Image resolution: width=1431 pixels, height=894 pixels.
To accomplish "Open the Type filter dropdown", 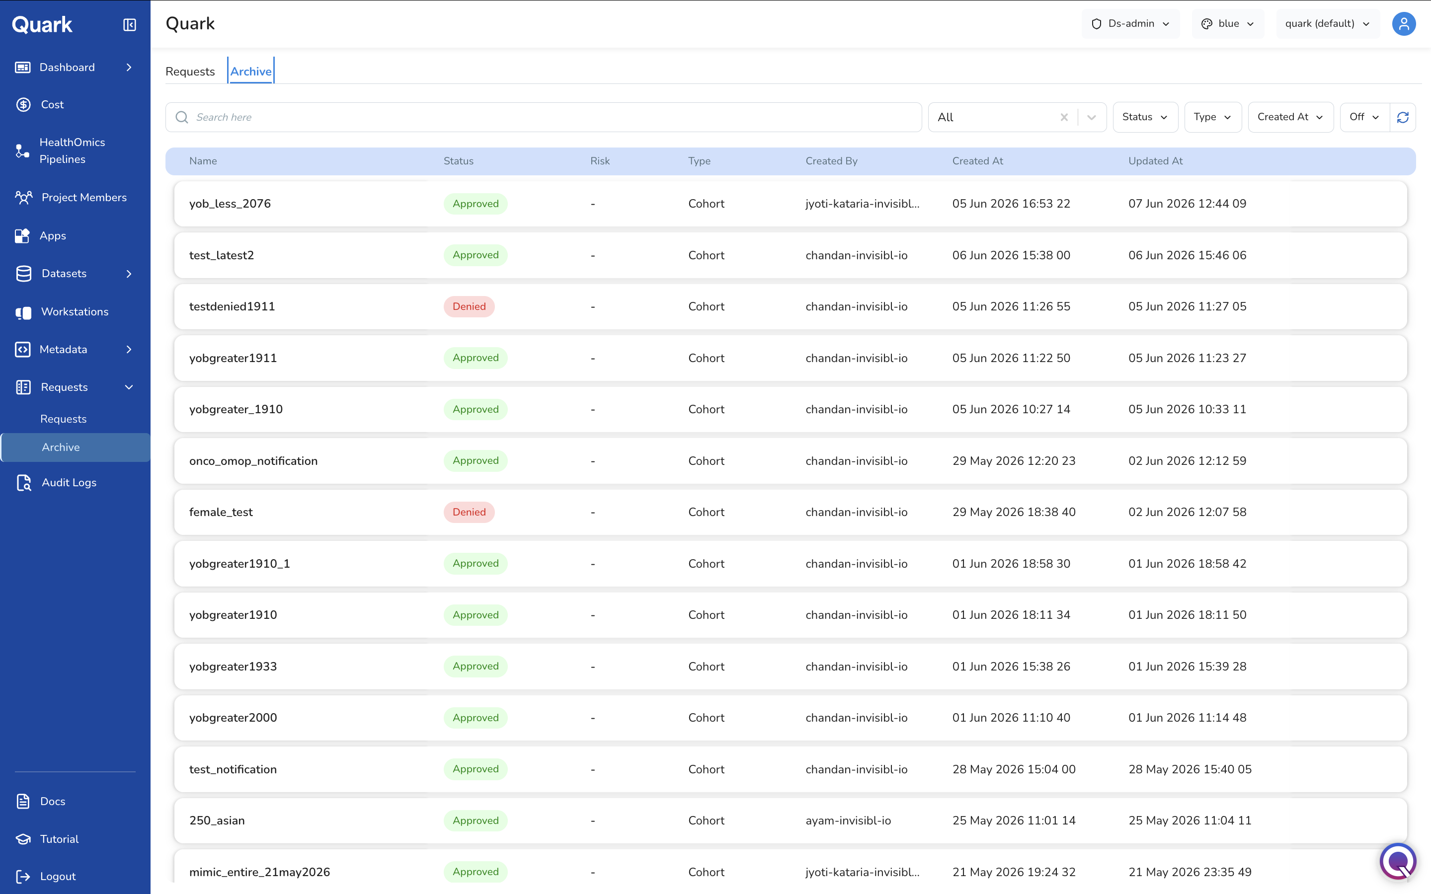I will (1212, 117).
